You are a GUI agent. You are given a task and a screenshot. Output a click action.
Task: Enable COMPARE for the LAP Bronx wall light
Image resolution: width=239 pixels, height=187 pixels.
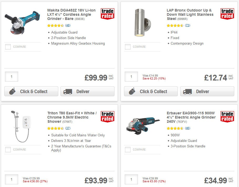127,47
